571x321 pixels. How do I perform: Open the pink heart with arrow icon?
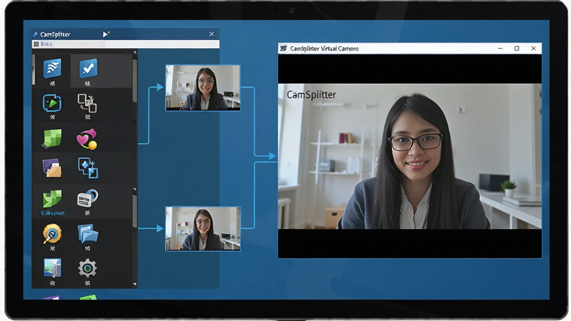click(86, 139)
